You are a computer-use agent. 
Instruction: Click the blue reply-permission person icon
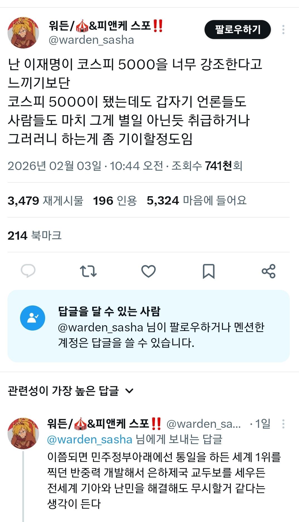pos(33,318)
